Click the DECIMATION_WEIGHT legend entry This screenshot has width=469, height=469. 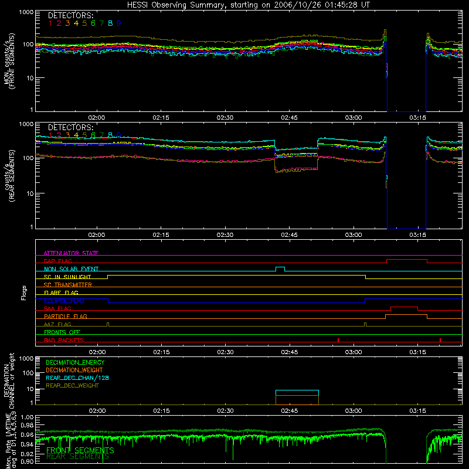click(74, 370)
